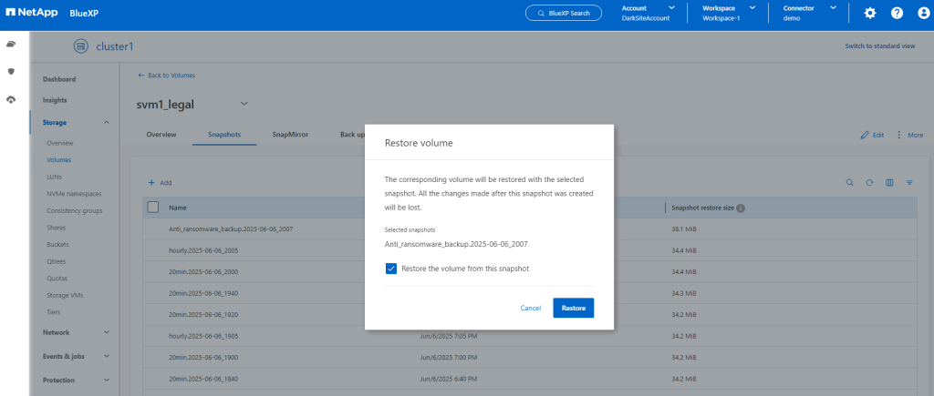Cancel the Restore volume dialog
Image resolution: width=934 pixels, height=396 pixels.
pos(530,308)
